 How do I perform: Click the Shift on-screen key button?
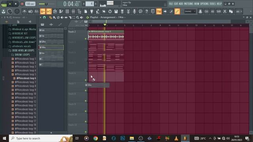click(219, 11)
